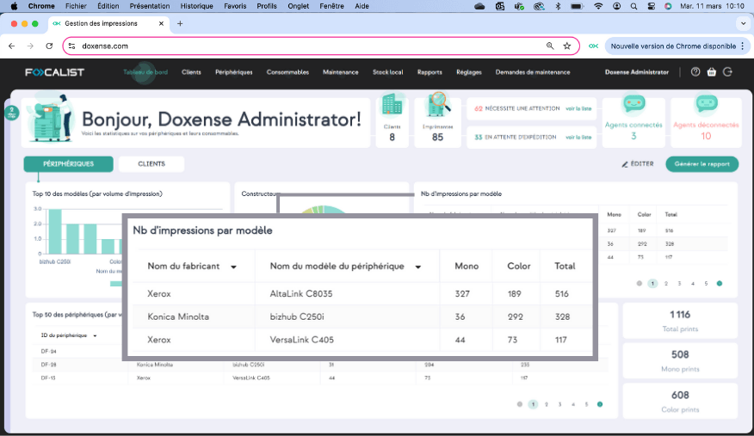This screenshot has width=754, height=436.
Task: Open Chrome's three-dot menu
Action: 743,46
